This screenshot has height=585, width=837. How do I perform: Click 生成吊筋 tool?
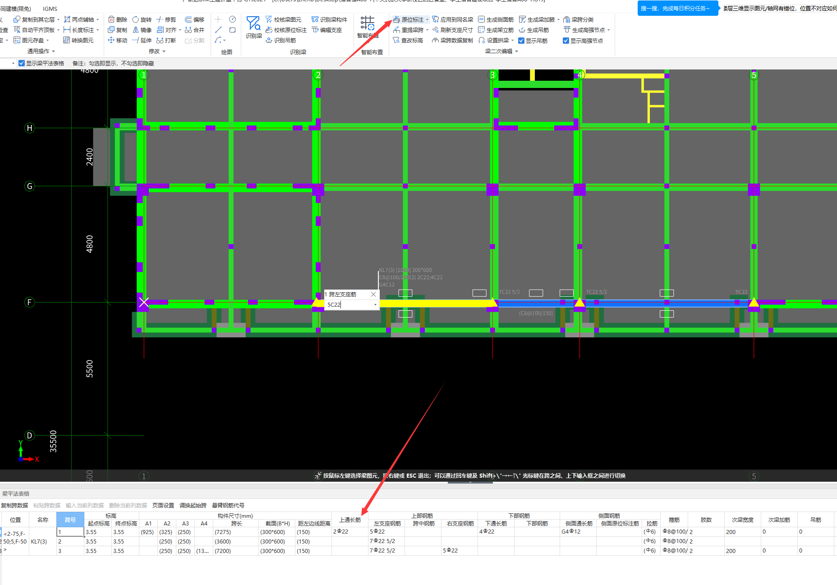pos(534,30)
